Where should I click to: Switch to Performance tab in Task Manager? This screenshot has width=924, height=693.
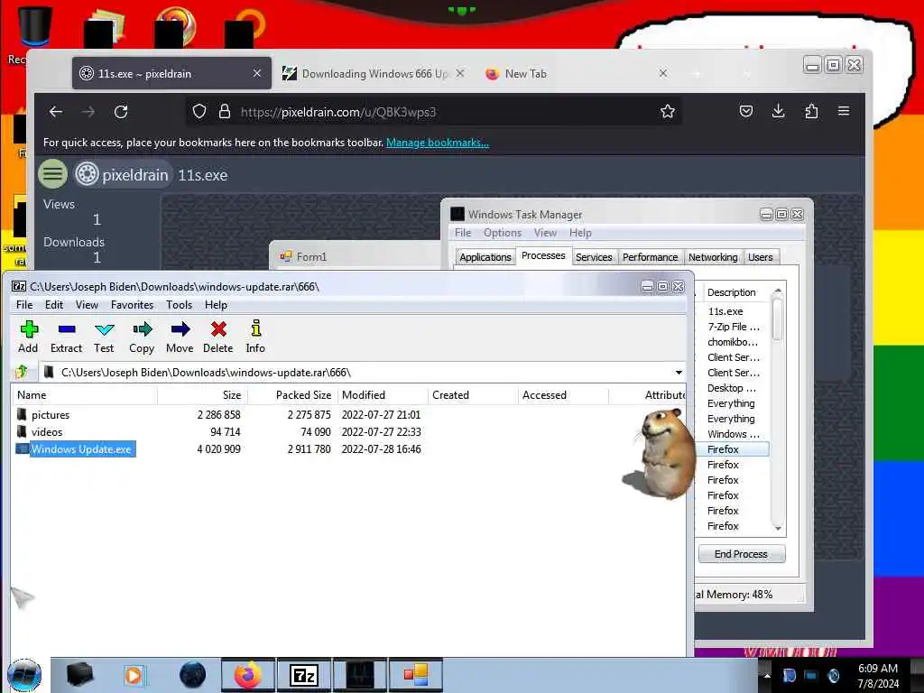(650, 257)
